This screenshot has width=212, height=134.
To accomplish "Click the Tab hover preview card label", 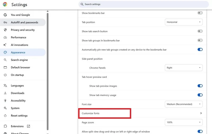I will 94,77.
